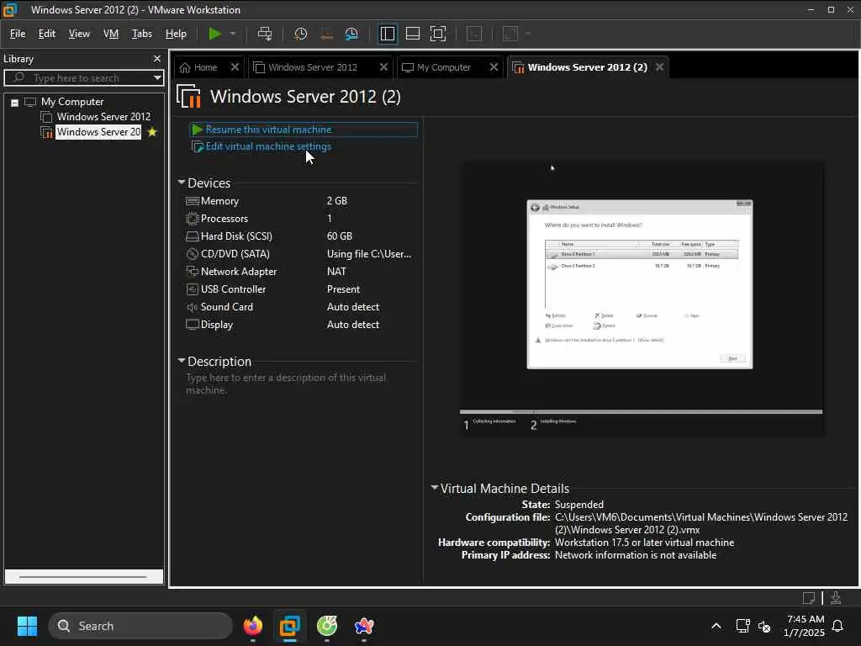The image size is (861, 646).
Task: Click the message log icon in status bar
Action: [809, 598]
